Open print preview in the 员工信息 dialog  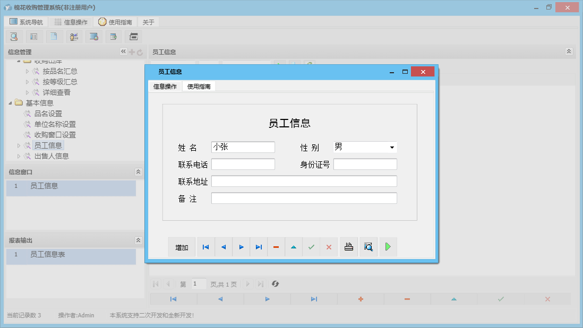368,247
